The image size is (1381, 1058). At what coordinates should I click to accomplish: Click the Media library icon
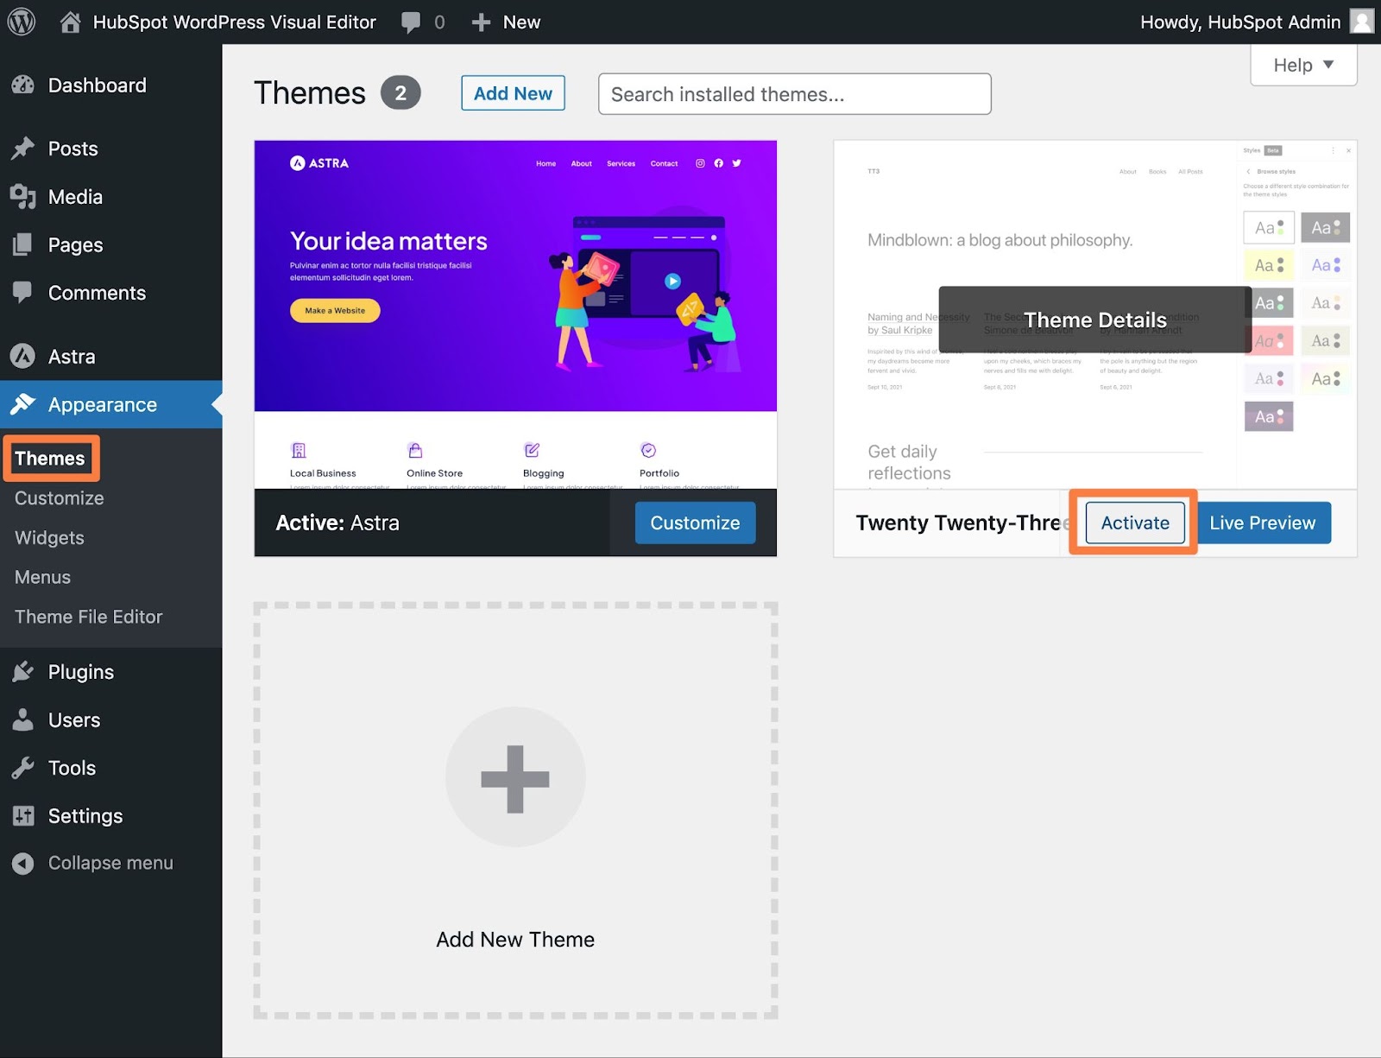coord(23,197)
